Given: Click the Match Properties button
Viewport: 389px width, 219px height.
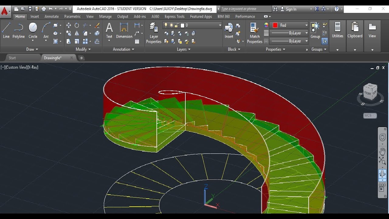Looking at the screenshot, I should pyautogui.click(x=255, y=33).
